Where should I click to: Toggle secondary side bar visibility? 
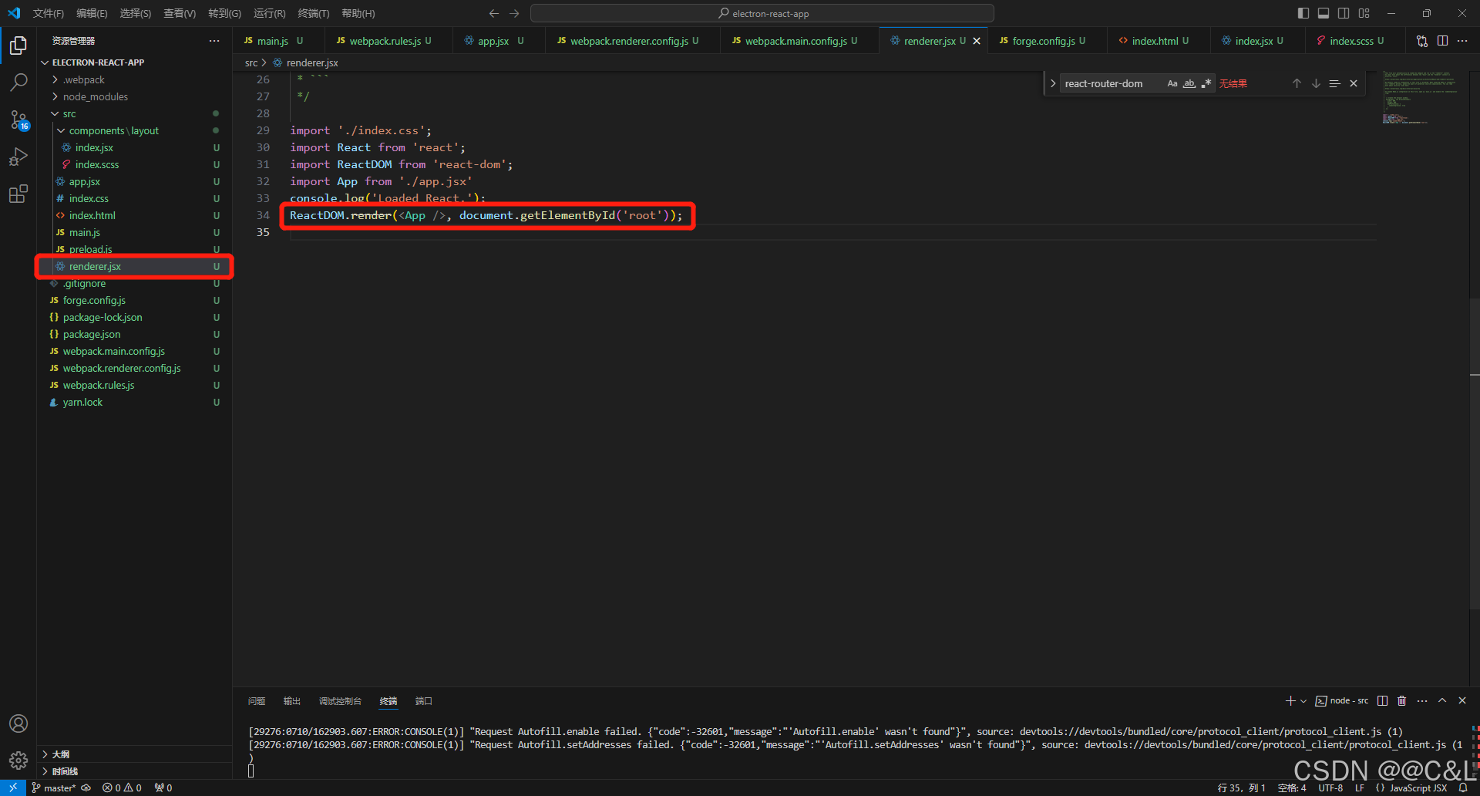click(x=1344, y=13)
